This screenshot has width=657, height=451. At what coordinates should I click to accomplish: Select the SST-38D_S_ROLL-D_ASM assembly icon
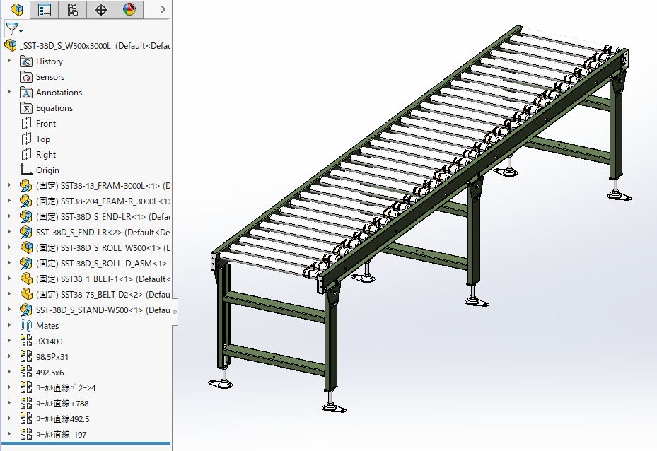coord(26,263)
